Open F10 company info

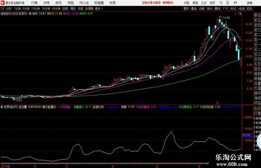tap(225, 9)
